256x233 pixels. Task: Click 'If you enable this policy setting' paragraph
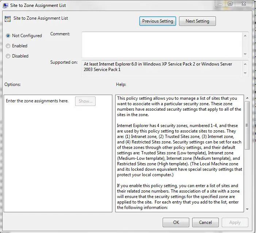178,197
